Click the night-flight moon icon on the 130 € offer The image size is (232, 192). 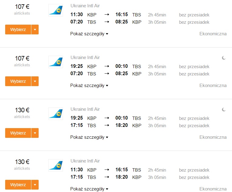(224, 109)
